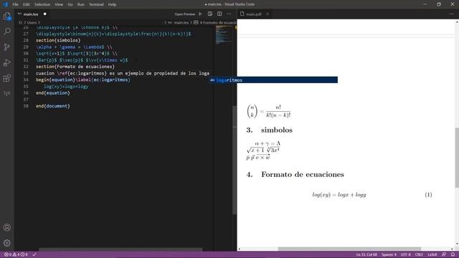Click the Spaces: 4 indentation setting

[x=389, y=254]
